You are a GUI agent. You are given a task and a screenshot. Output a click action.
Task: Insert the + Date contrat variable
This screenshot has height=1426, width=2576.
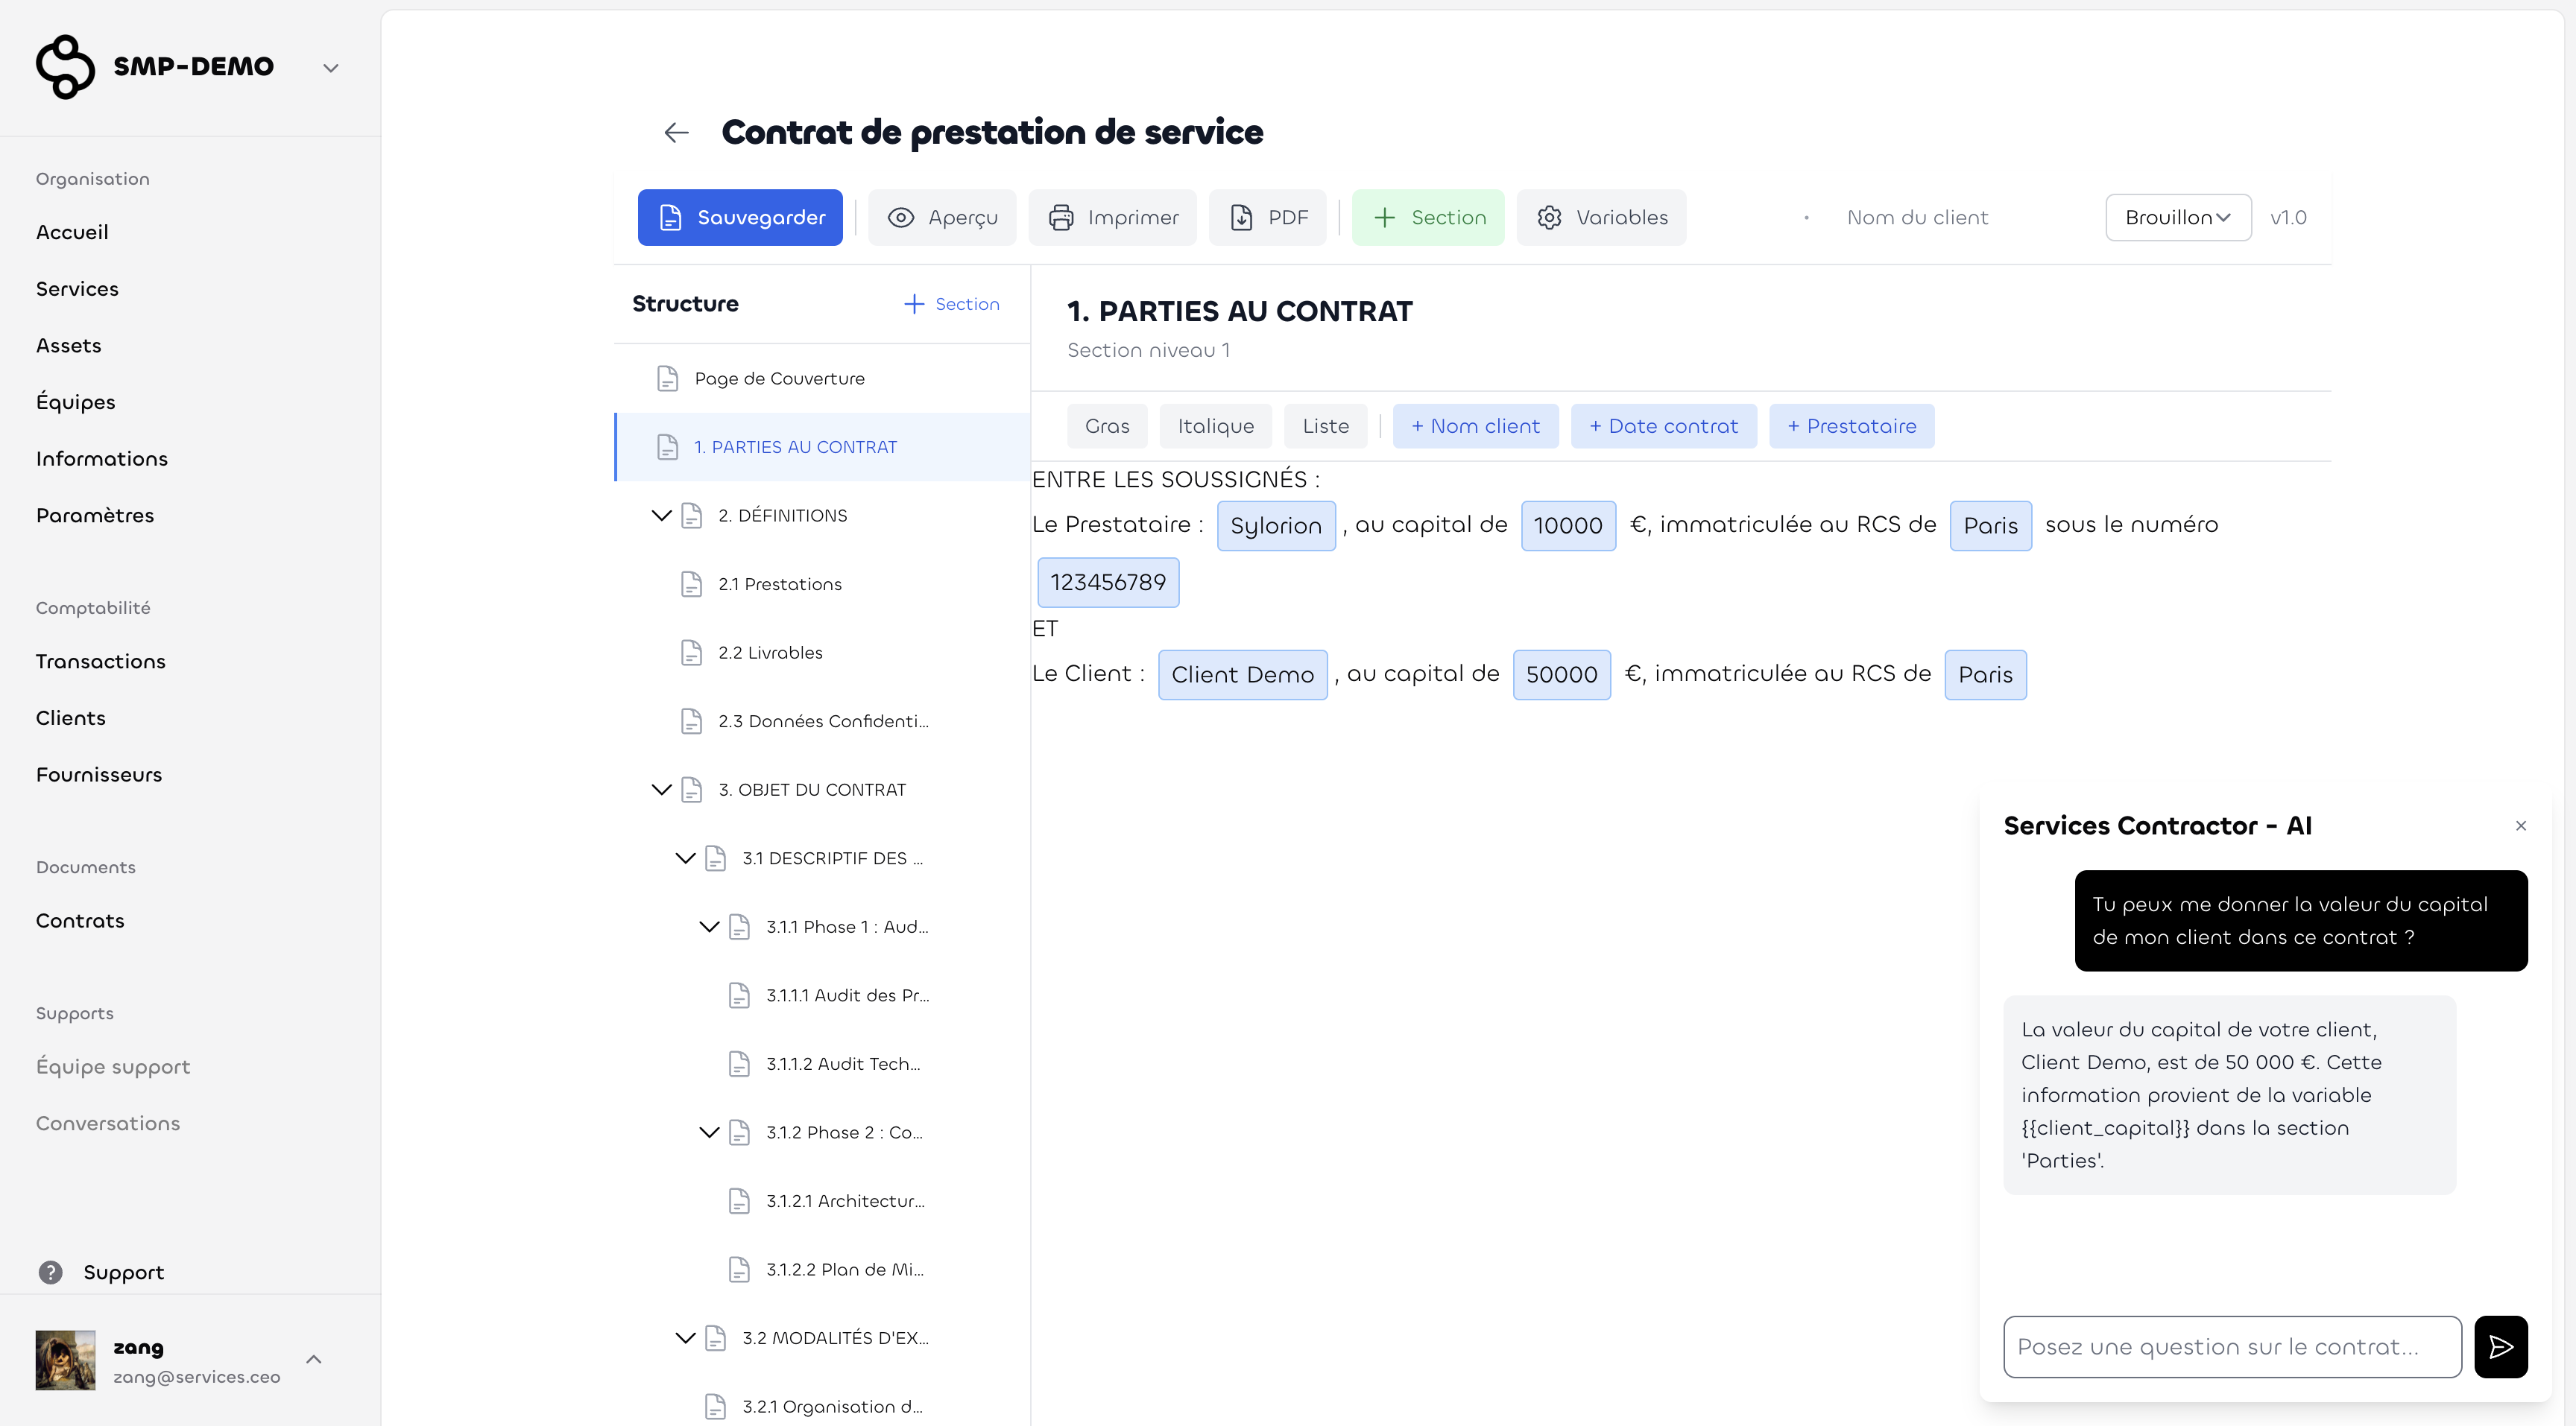[1663, 425]
